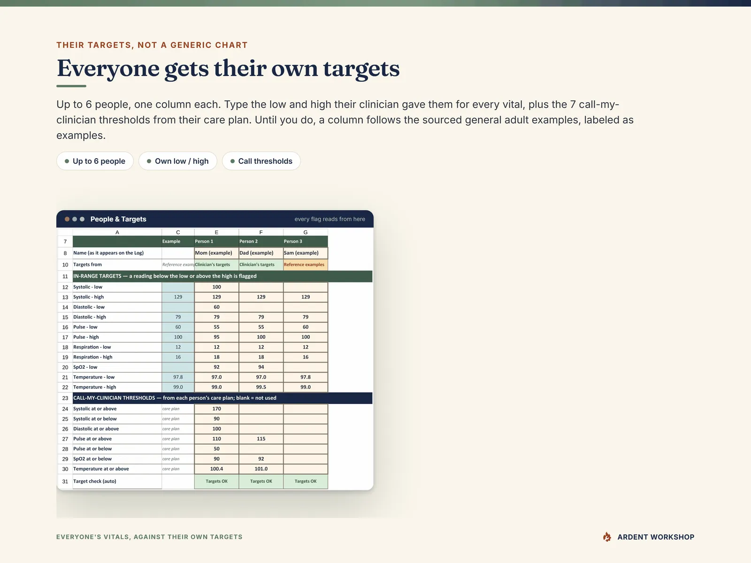Click the orange "Reference examples" cell

[306, 265]
